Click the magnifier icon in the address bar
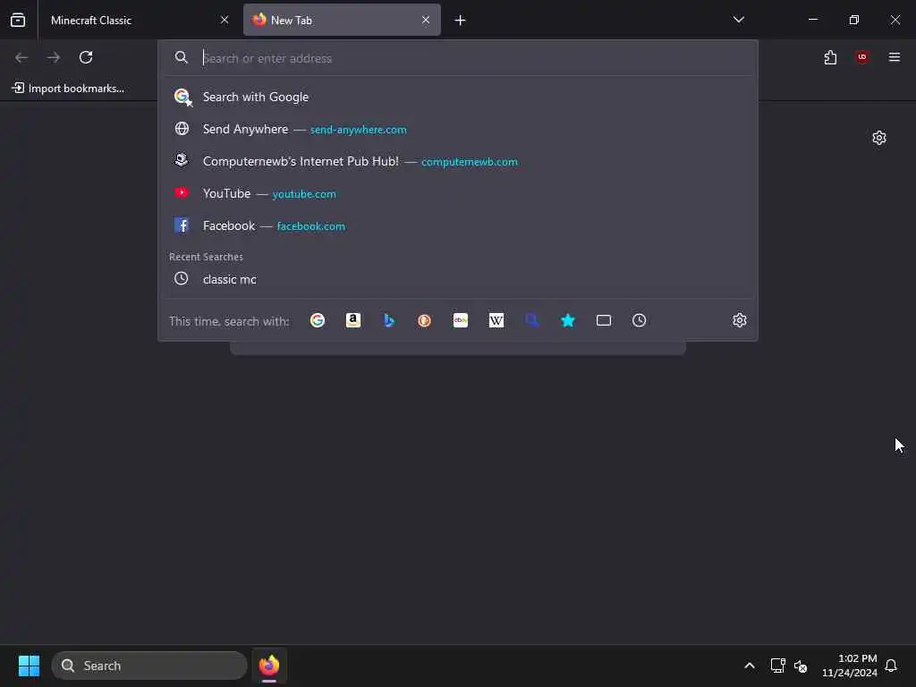The image size is (916, 687). click(182, 57)
